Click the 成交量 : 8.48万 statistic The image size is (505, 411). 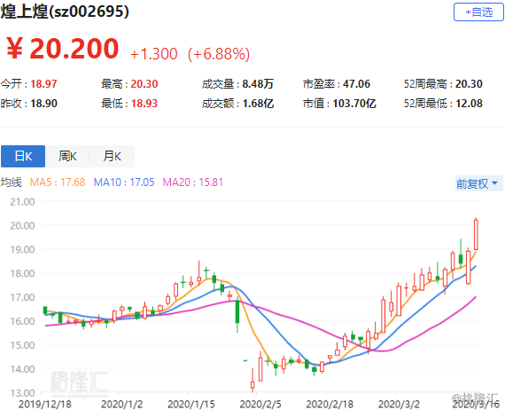point(237,84)
